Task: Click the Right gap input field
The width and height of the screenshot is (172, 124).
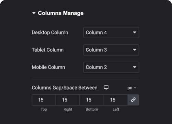Action: [68, 100]
